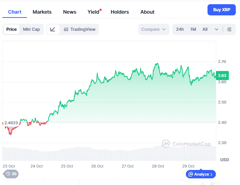Open the Holders tab
The width and height of the screenshot is (240, 185).
(x=120, y=12)
